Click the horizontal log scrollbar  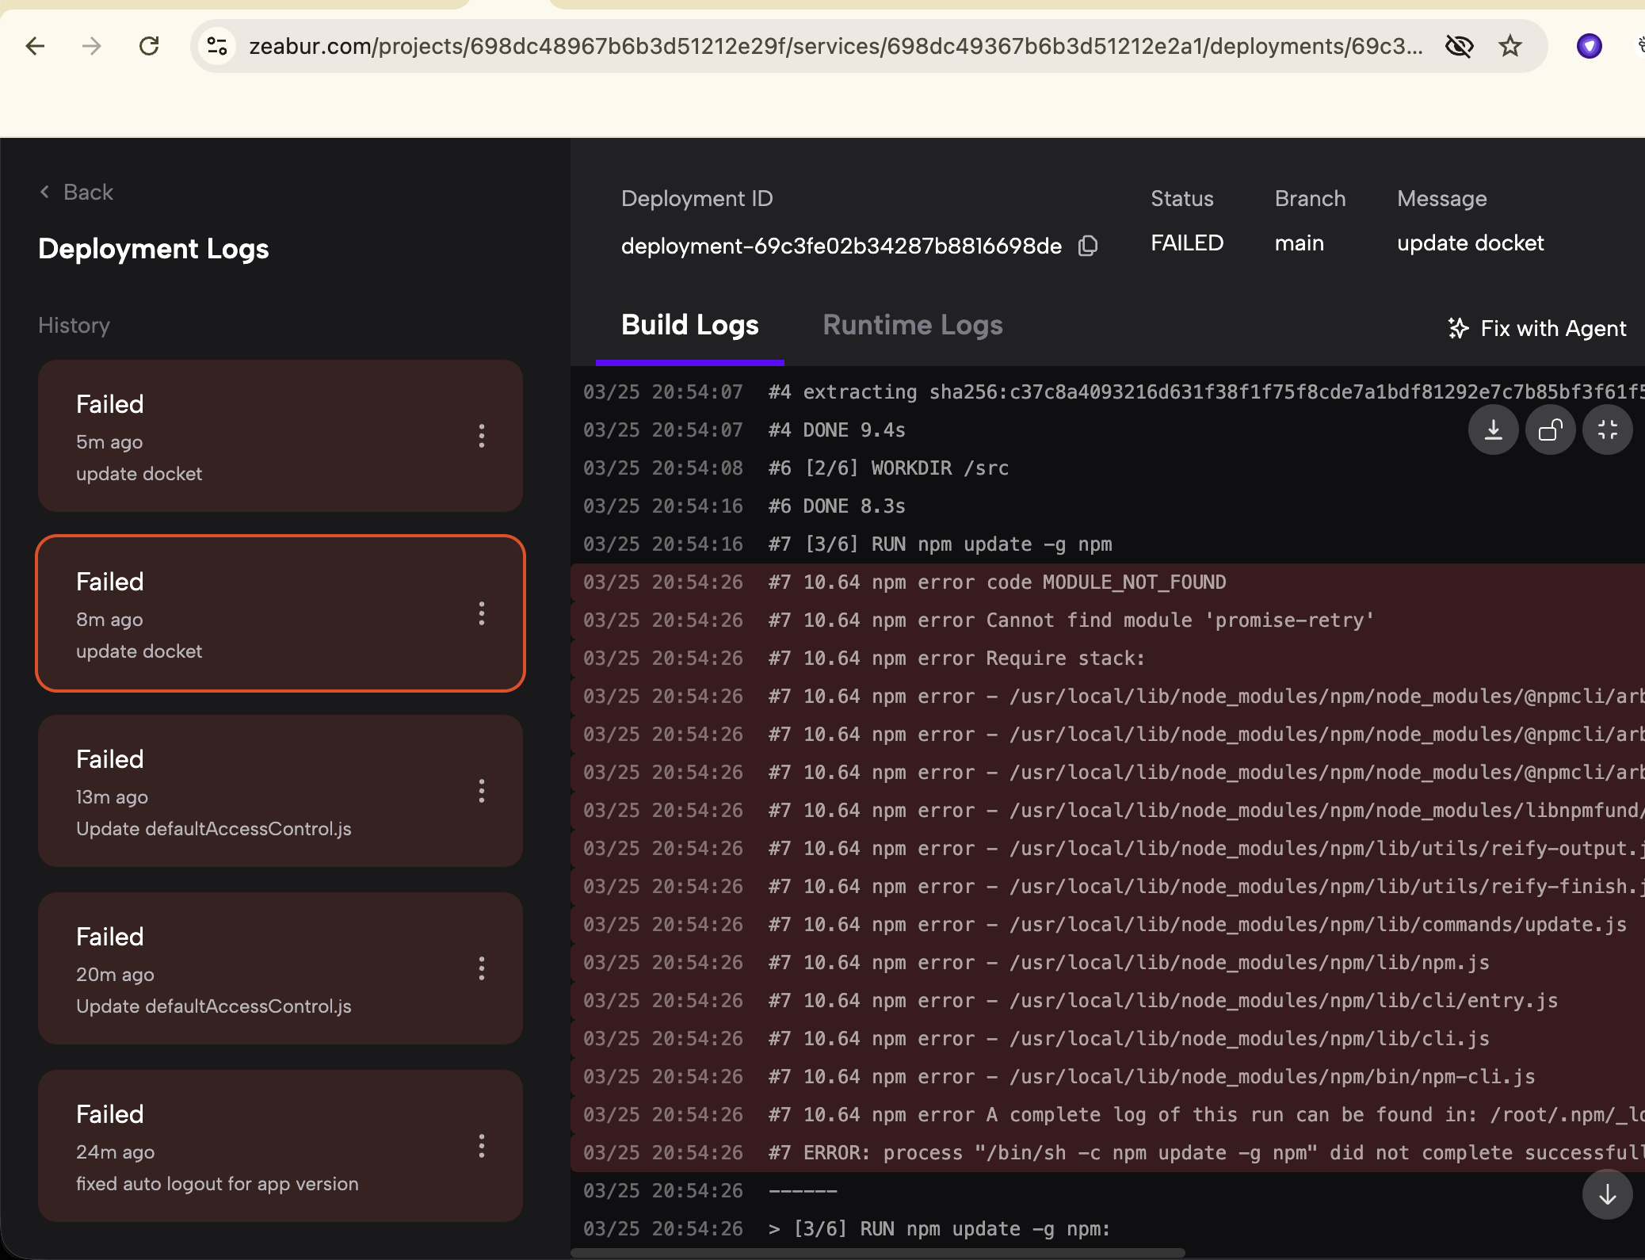[x=877, y=1253]
